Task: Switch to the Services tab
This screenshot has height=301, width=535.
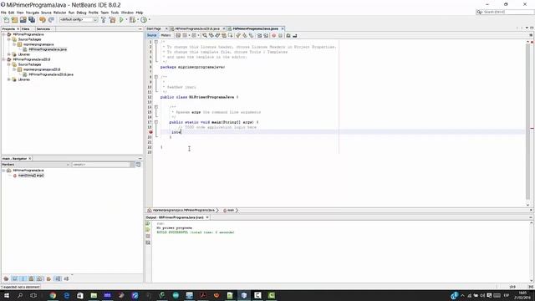Action: pyautogui.click(x=43, y=29)
